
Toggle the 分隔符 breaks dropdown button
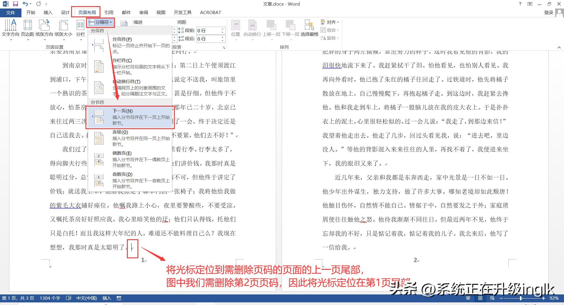click(x=100, y=22)
